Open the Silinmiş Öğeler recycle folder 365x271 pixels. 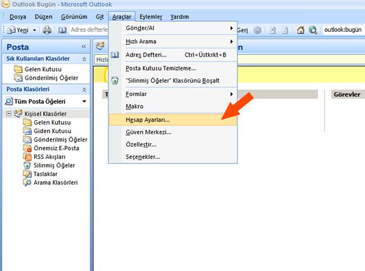(x=50, y=165)
